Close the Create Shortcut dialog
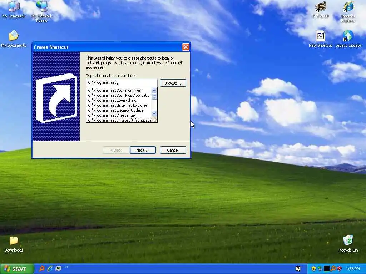The image size is (366, 274). (186, 47)
